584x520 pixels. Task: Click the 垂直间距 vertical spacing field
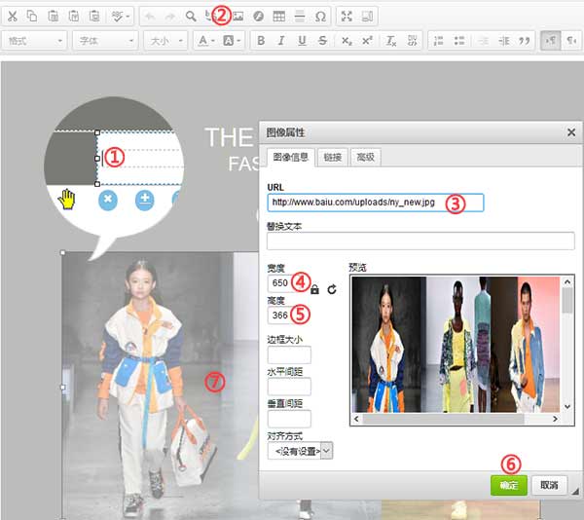[289, 419]
